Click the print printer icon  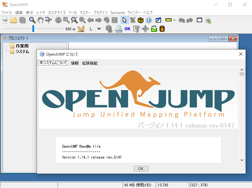[x=118, y=29]
